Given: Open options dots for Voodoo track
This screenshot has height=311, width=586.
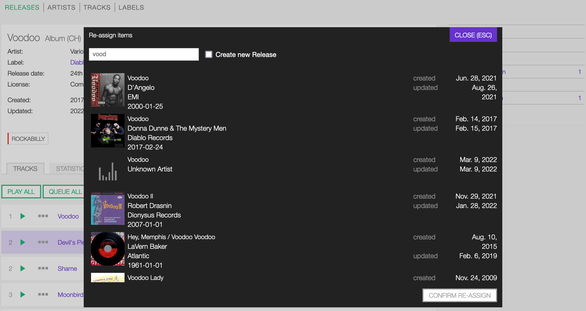Looking at the screenshot, I should 43,216.
